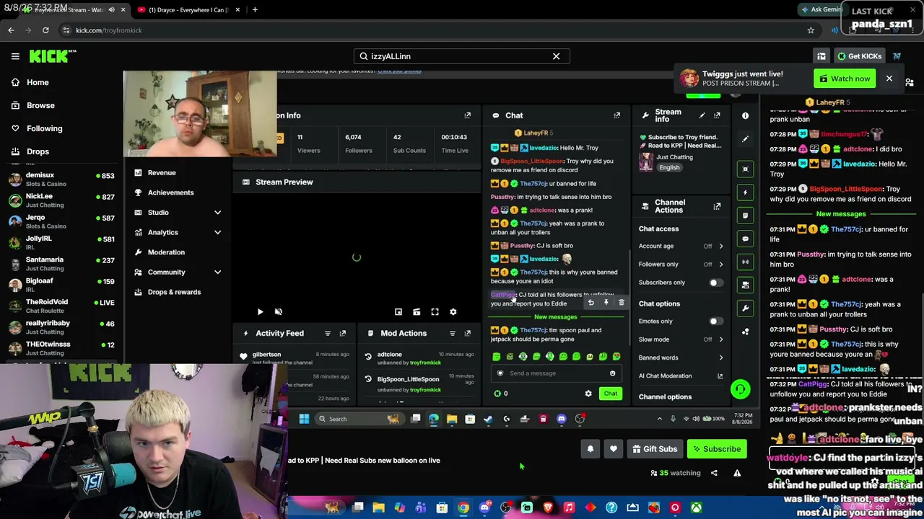Screen dimensions: 924x519
Task: Click the heart follow button
Action: pyautogui.click(x=614, y=449)
